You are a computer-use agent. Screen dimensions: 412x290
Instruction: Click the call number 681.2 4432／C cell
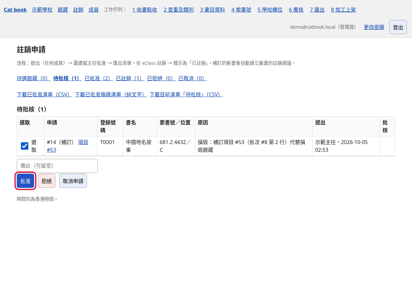[x=176, y=146]
